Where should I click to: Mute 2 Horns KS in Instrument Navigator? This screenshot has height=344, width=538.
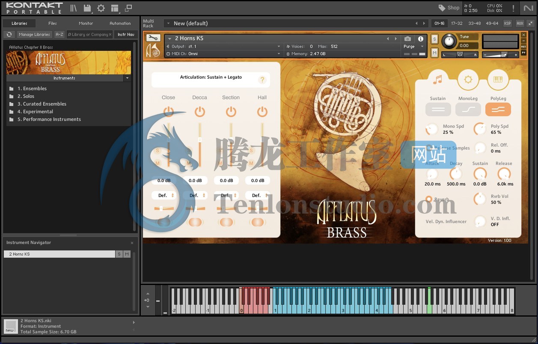coord(127,254)
